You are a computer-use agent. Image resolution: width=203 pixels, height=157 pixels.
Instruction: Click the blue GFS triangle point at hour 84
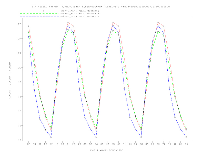[186, 137]
